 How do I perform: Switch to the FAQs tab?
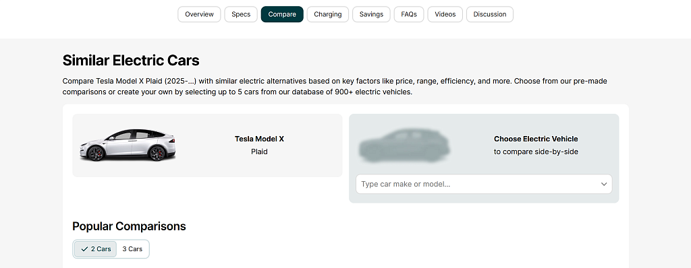[x=409, y=14]
